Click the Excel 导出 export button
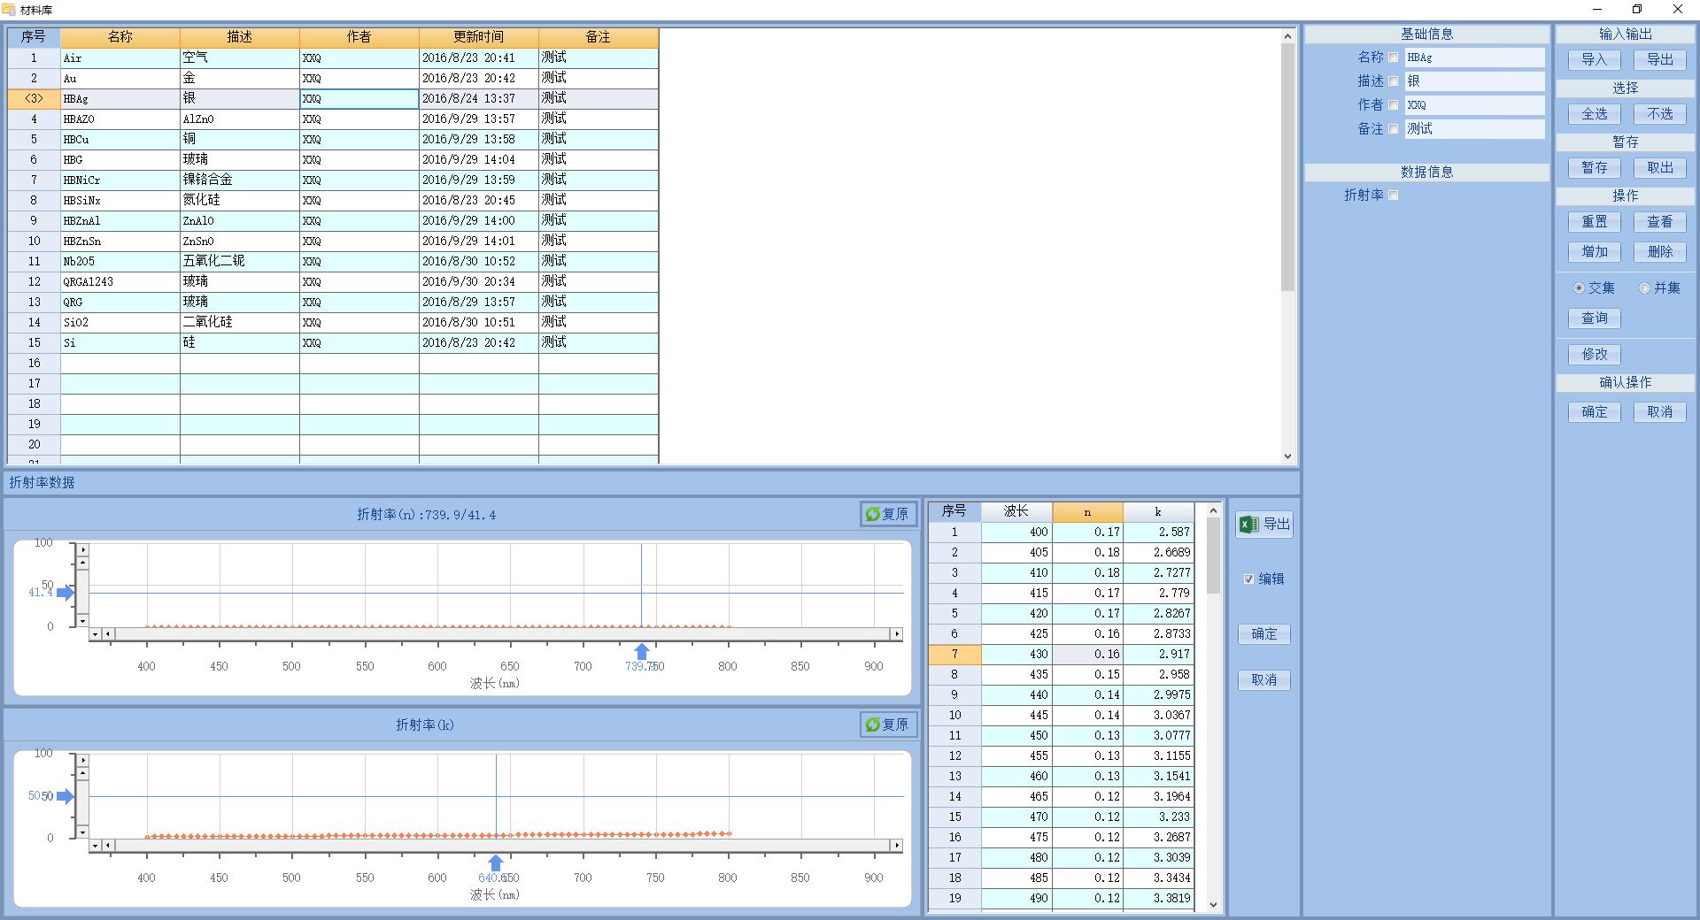Screen dimensions: 1700x920 pyautogui.click(x=1264, y=525)
